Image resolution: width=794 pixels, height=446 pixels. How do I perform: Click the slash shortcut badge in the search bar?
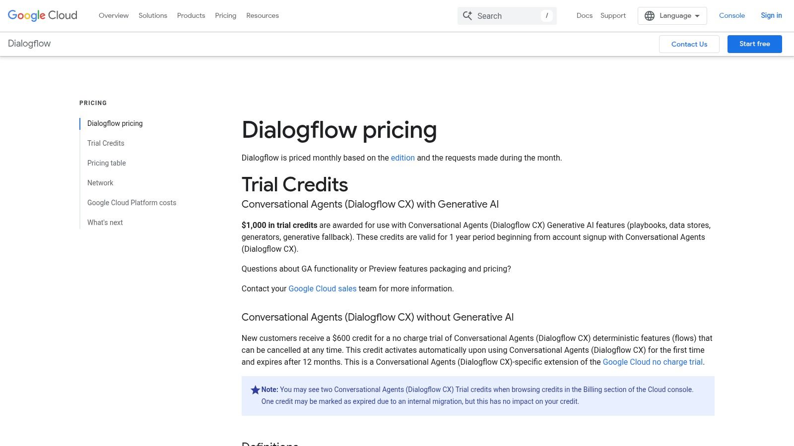coord(546,15)
